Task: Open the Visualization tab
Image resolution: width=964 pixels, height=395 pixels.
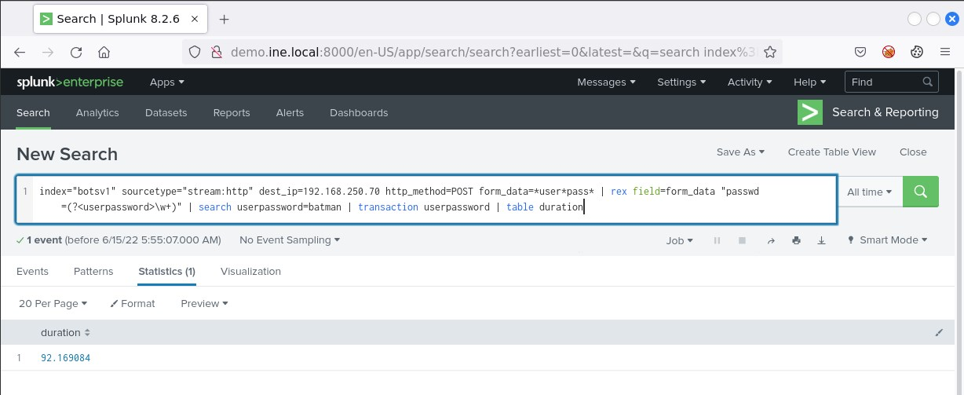Action: click(x=250, y=271)
